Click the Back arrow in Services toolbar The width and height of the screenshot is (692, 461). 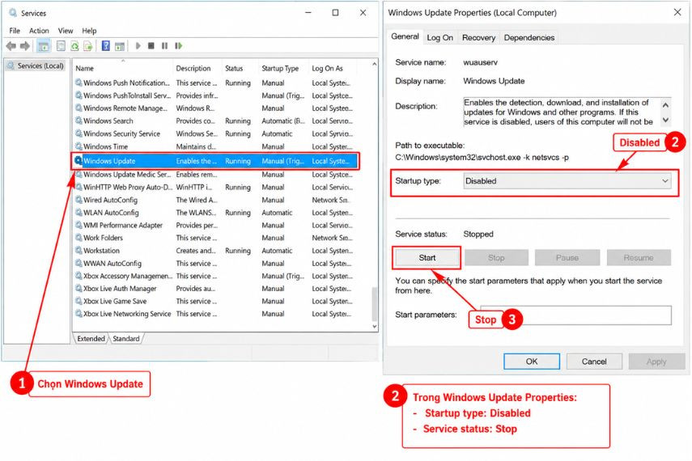tap(11, 46)
